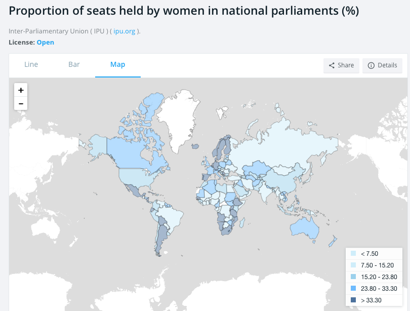
Task: Click the 23.80 - 33.30 legend swatch
Action: [x=353, y=288]
